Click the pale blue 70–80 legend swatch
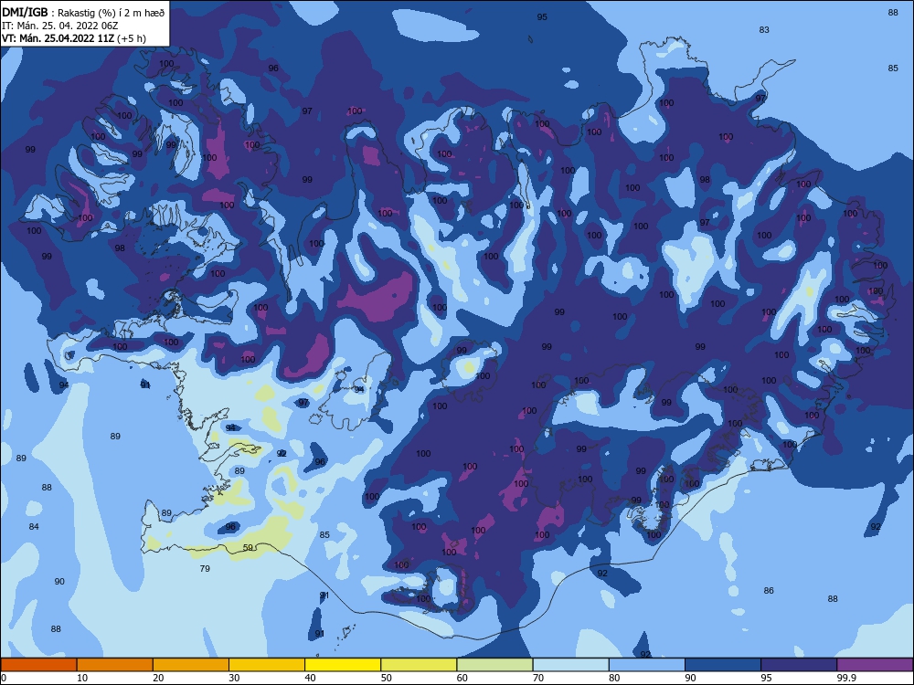Image resolution: width=914 pixels, height=685 pixels. [570, 665]
